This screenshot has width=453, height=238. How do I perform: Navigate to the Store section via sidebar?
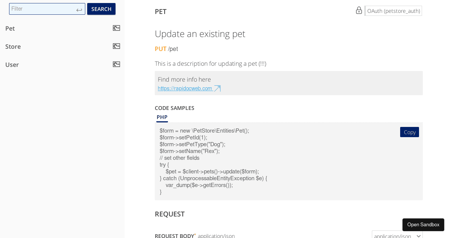13,46
